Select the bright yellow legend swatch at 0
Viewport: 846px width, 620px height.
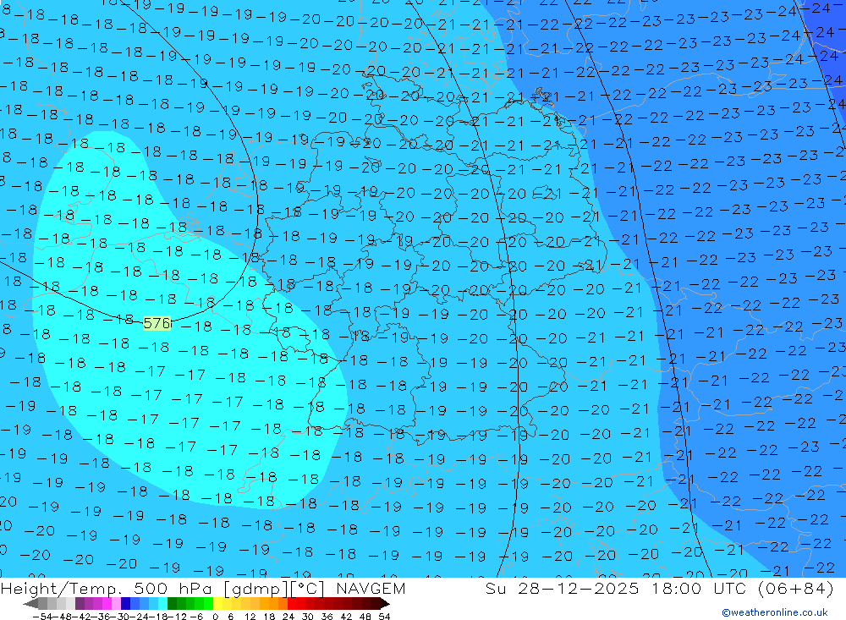tap(217, 603)
